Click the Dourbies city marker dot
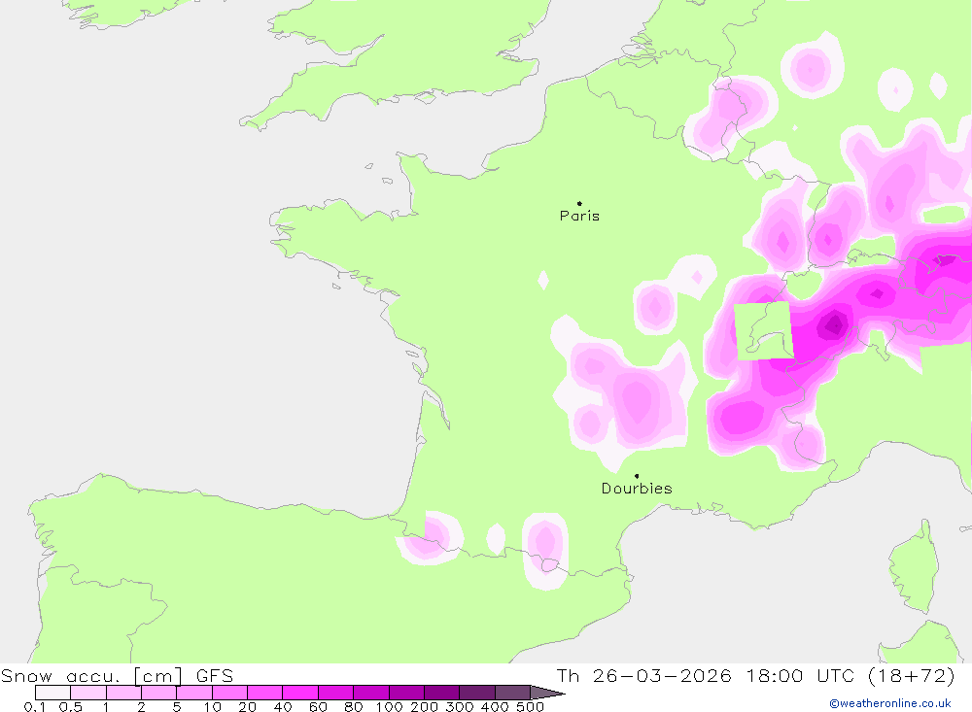Screen dimensions: 972x712 tap(637, 476)
